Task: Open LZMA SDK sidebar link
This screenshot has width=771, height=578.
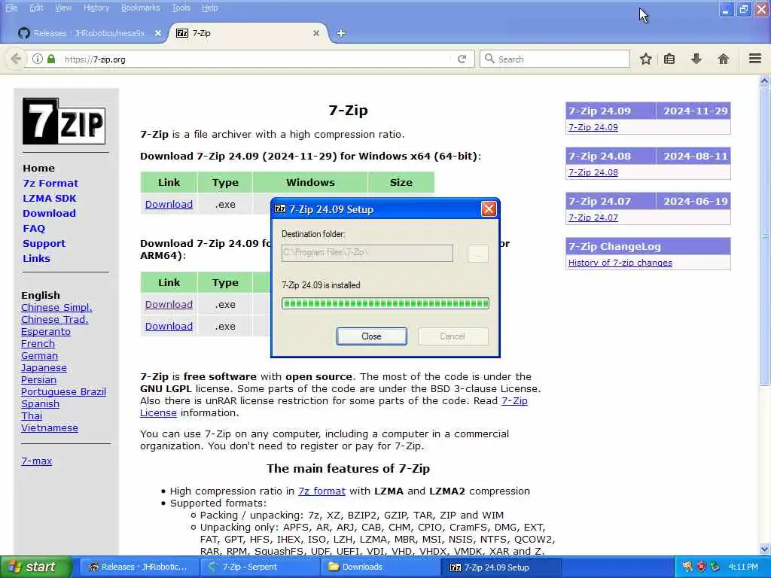Action: pos(50,199)
